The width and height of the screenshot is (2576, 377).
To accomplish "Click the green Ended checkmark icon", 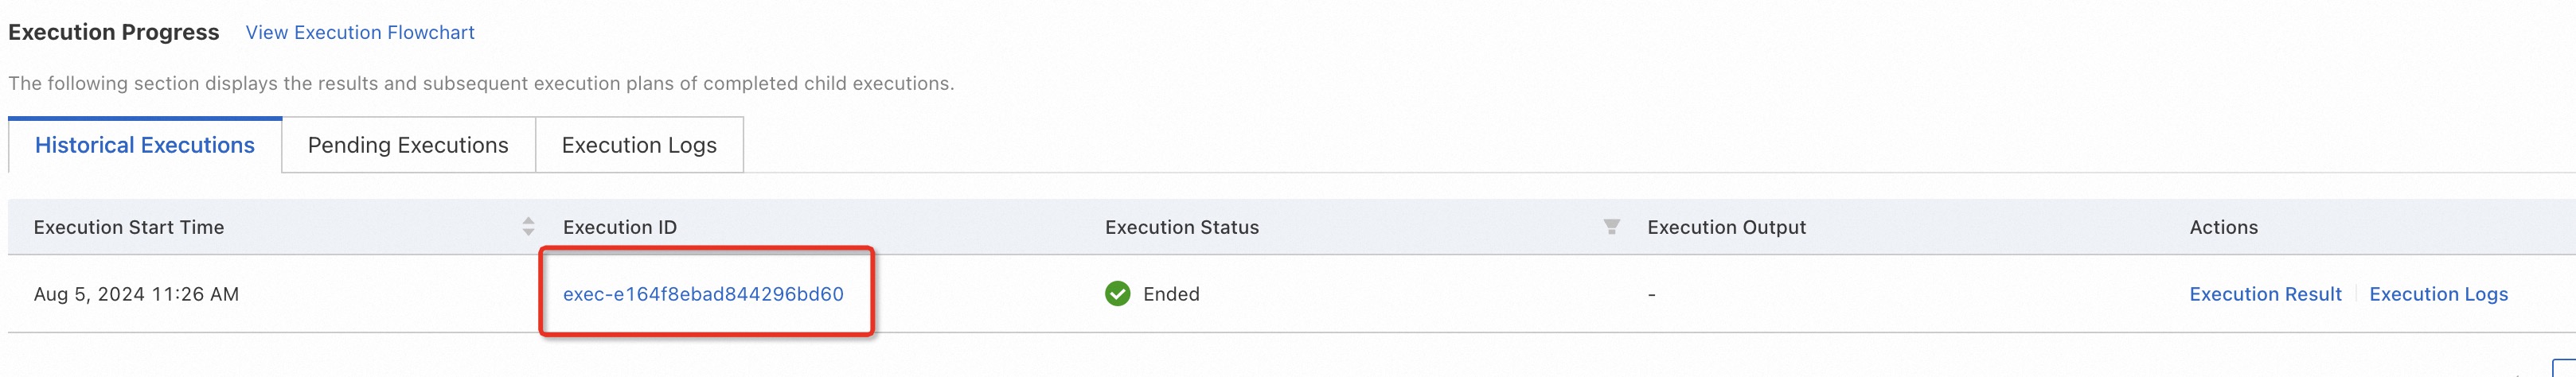I will (x=1117, y=294).
